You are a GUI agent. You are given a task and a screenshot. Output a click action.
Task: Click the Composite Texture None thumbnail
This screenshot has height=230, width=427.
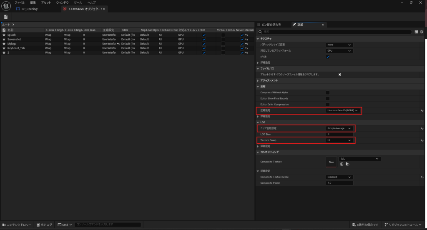click(331, 162)
